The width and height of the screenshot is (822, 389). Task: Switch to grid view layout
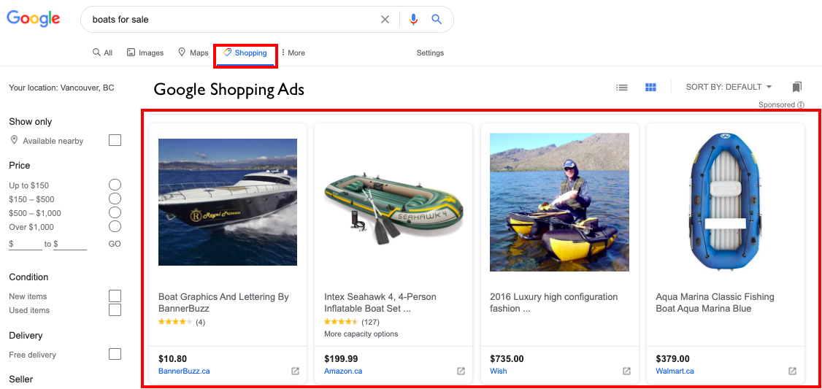click(x=650, y=88)
